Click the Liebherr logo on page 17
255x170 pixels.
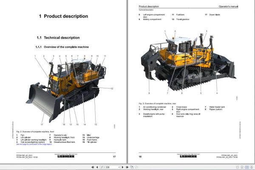point(66,156)
